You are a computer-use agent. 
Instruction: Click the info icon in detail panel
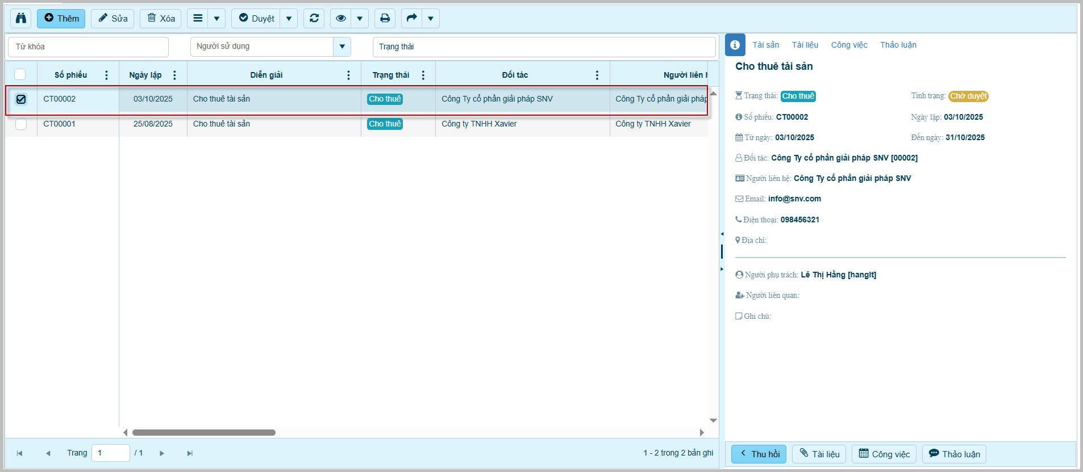click(x=735, y=45)
